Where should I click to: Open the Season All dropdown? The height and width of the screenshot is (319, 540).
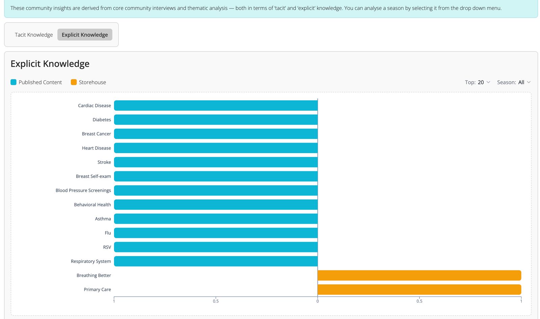514,82
